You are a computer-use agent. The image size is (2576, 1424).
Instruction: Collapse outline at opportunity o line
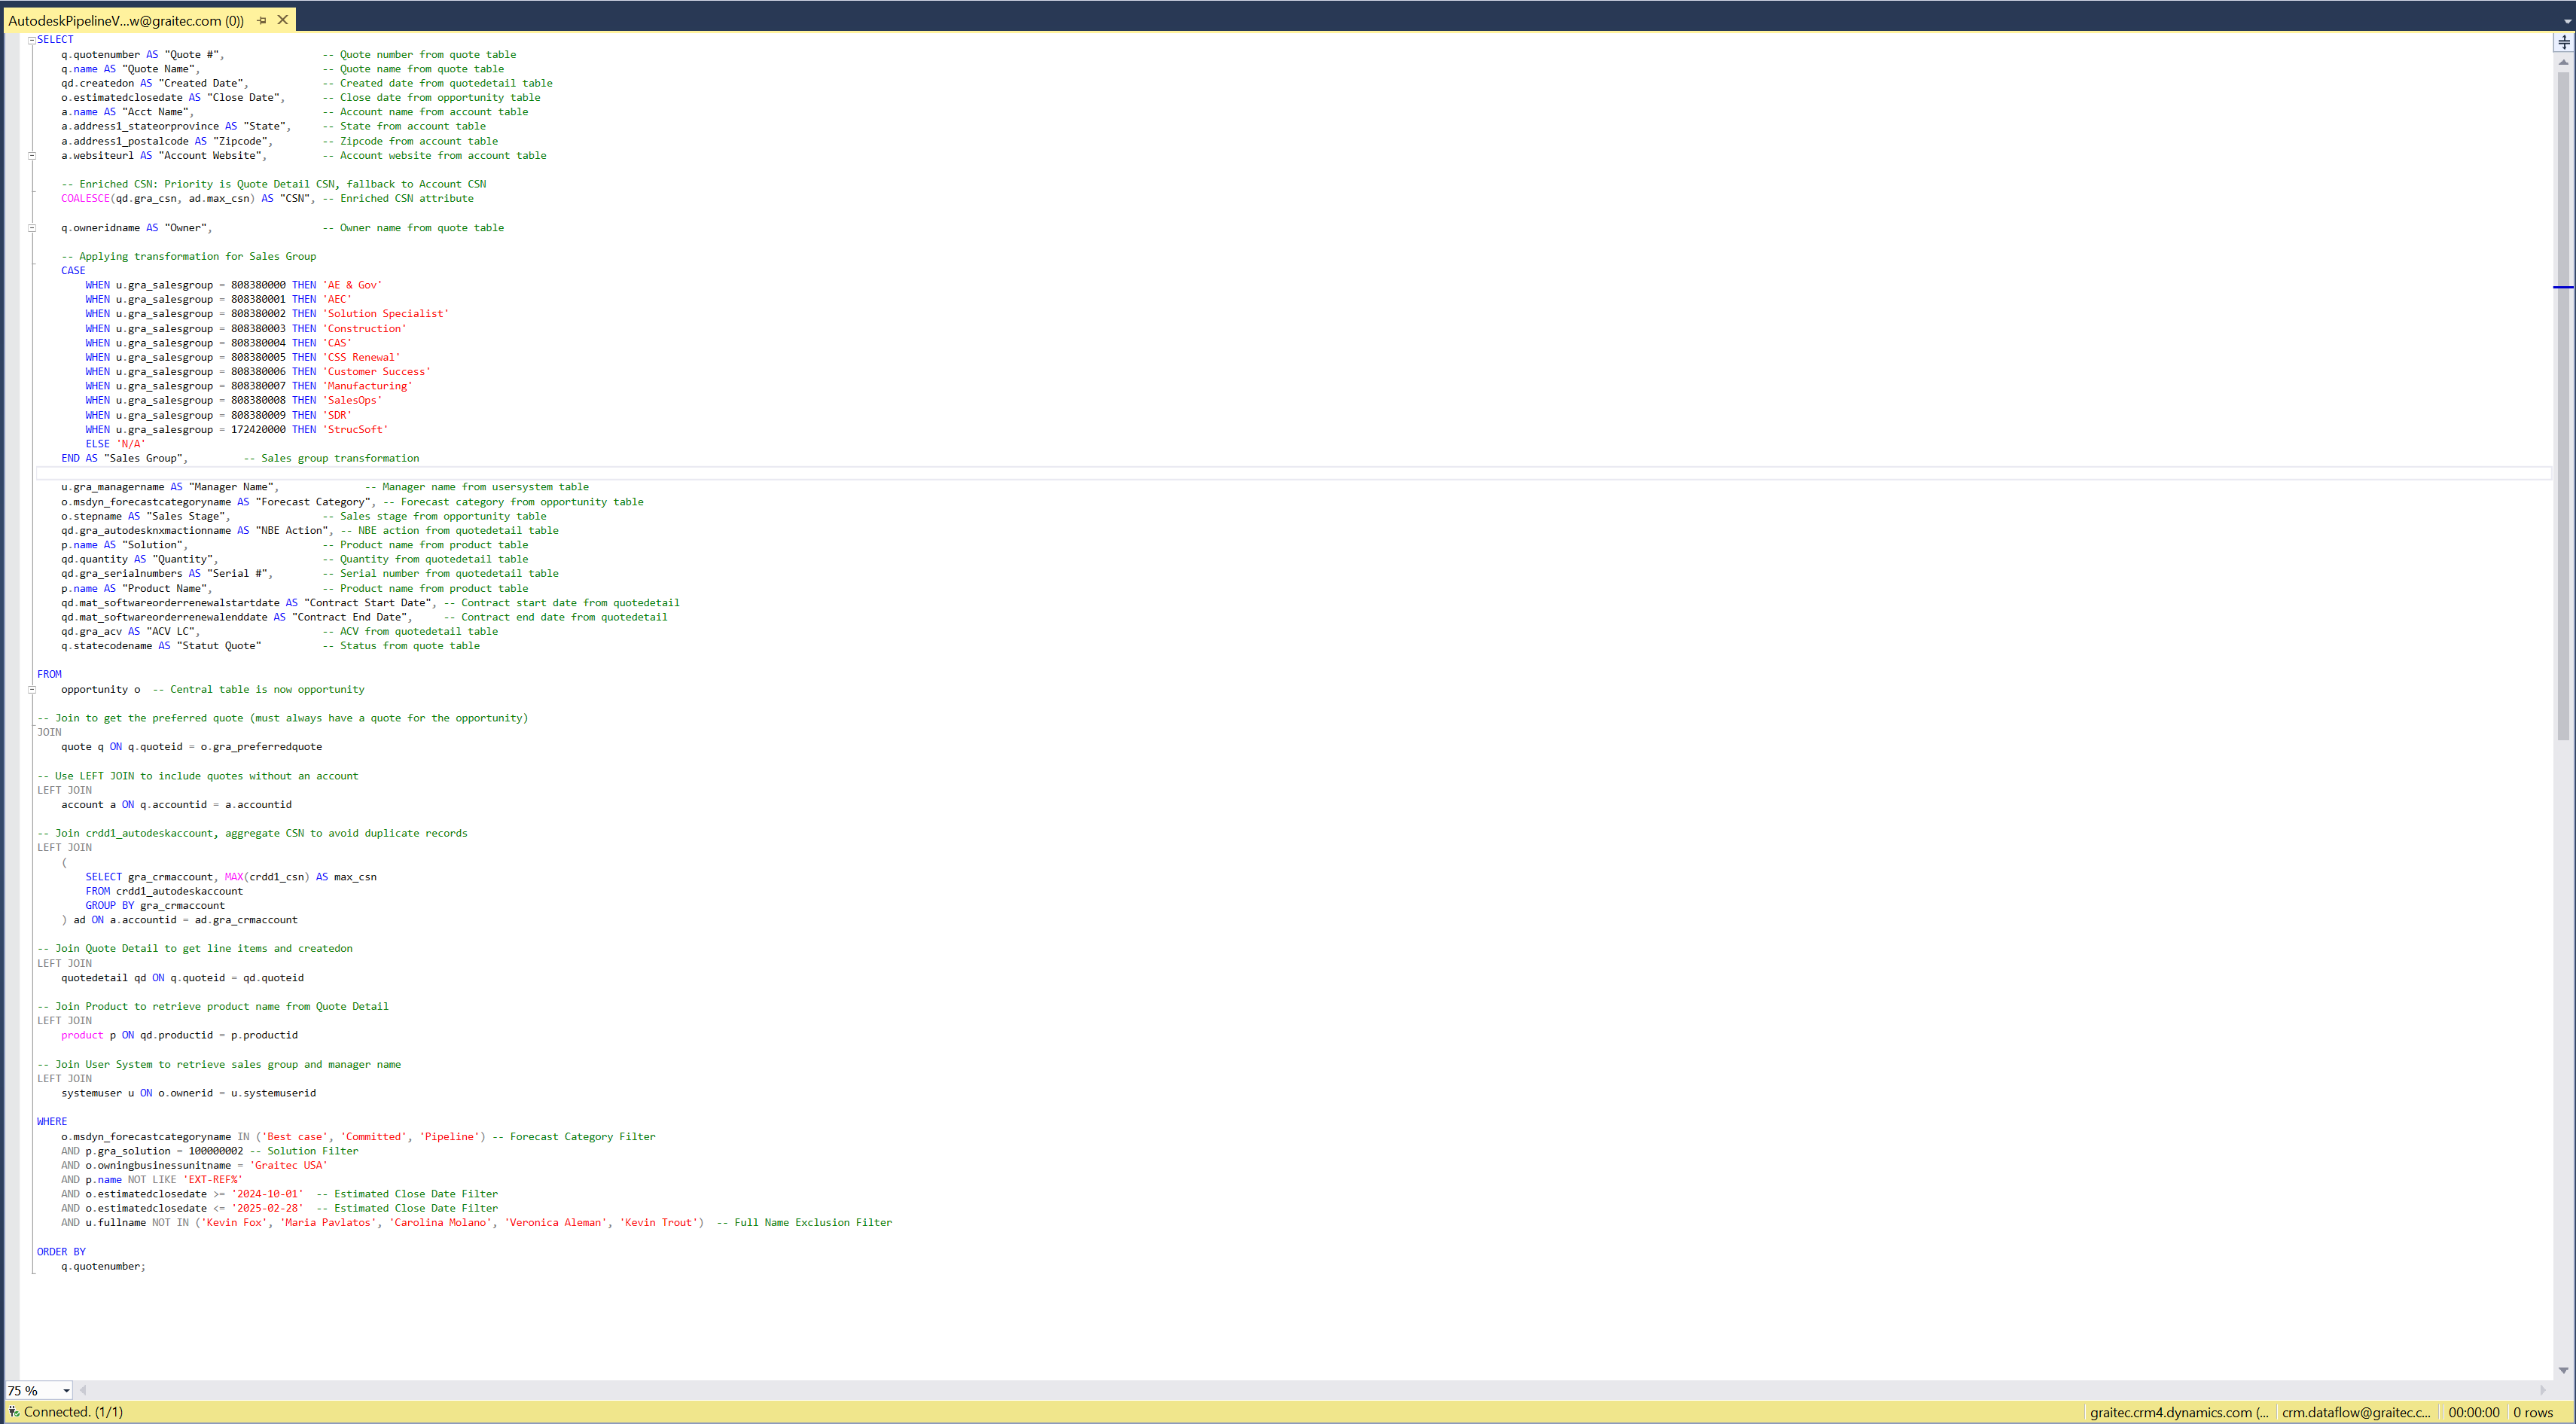pos(32,689)
